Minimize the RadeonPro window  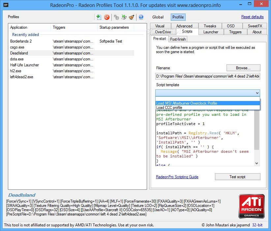(240, 4)
